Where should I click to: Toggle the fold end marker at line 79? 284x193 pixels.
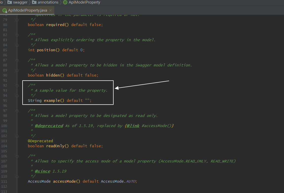(17, 20)
